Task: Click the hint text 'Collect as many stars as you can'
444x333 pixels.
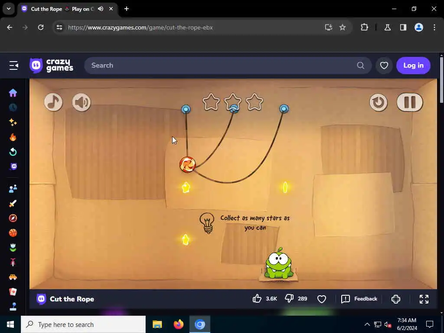Action: coord(255,222)
